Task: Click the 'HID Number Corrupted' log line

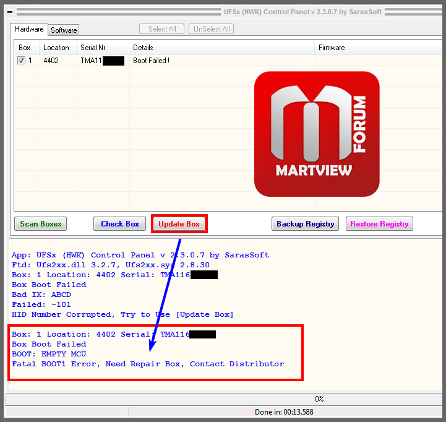Action: click(122, 314)
